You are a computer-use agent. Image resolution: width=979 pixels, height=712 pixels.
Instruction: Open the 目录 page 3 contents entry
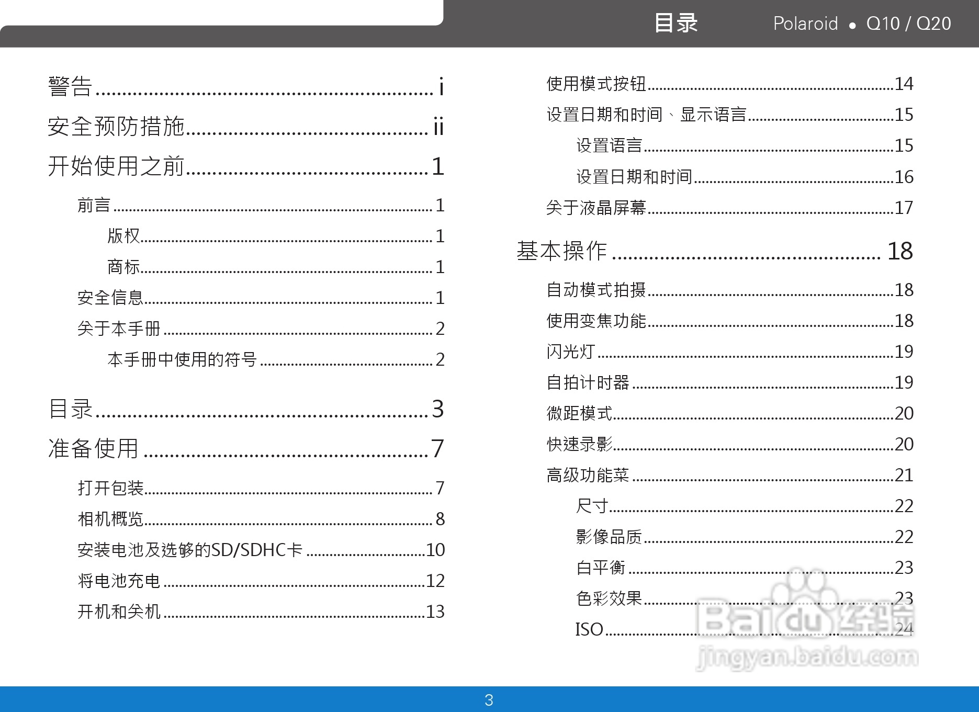click(246, 409)
